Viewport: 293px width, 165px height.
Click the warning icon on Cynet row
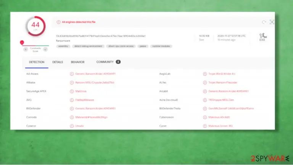click(205, 126)
